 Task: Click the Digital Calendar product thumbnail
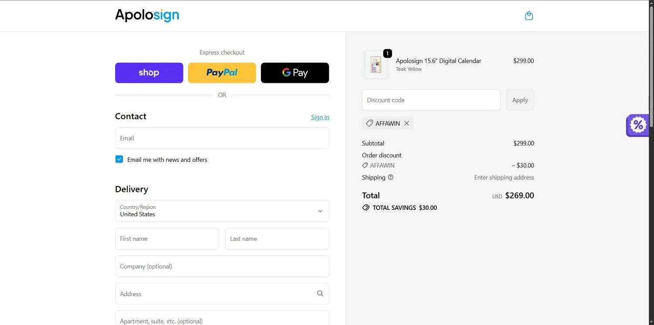click(x=376, y=65)
